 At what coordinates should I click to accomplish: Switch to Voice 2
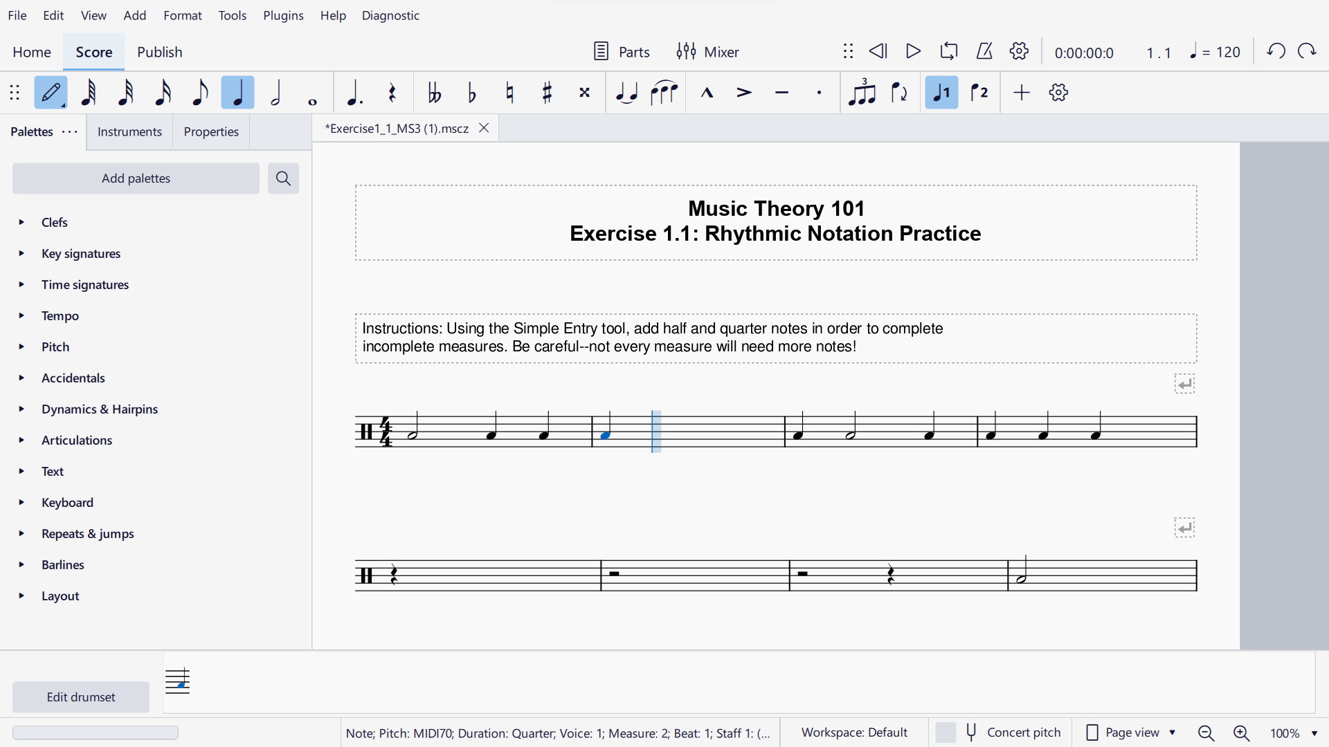pyautogui.click(x=979, y=93)
